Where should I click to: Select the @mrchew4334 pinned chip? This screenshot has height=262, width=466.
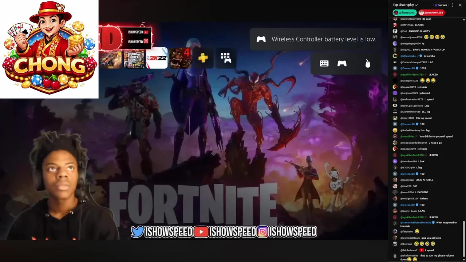[431, 13]
